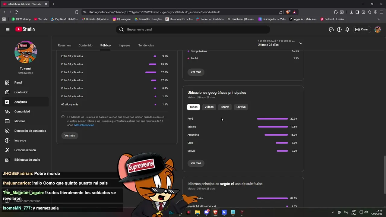Switch to the Resumen tab

(64, 45)
